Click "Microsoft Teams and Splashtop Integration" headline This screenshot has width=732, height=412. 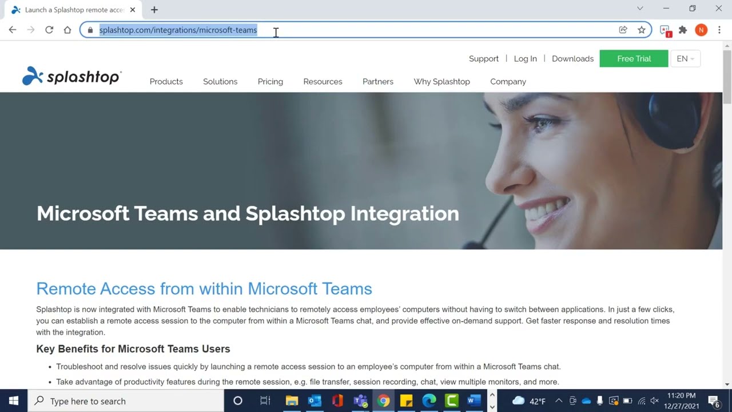248,213
